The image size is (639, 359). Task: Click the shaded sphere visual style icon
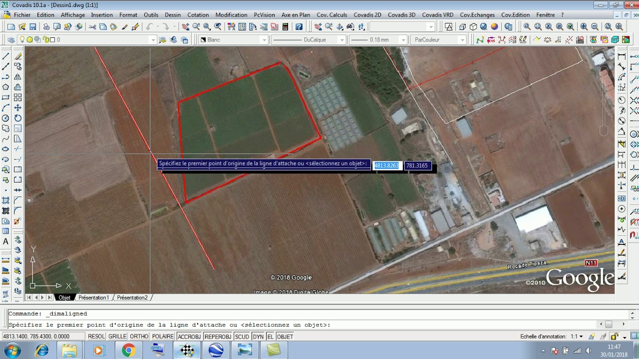click(x=494, y=27)
